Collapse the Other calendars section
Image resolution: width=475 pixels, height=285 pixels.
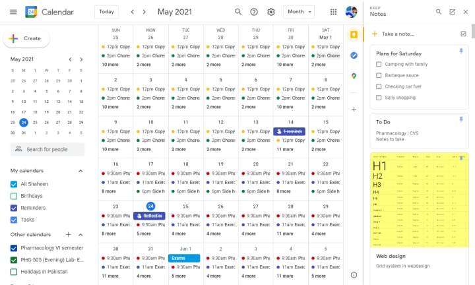click(80, 234)
